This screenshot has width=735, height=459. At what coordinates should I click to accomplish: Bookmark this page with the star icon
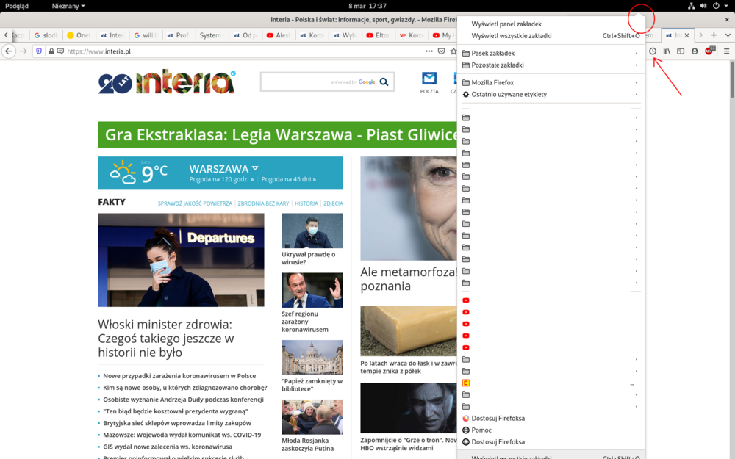coord(453,51)
